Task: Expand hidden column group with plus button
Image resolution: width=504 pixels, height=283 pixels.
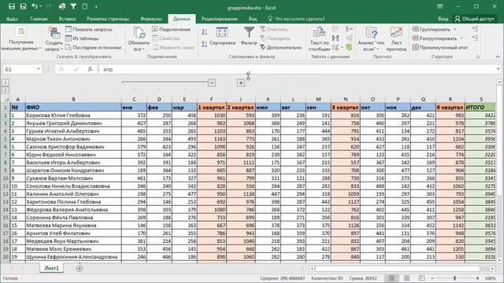Action: (x=241, y=83)
